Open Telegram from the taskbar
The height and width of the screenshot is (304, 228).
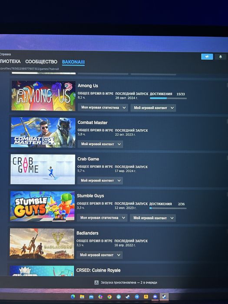[x=137, y=297]
